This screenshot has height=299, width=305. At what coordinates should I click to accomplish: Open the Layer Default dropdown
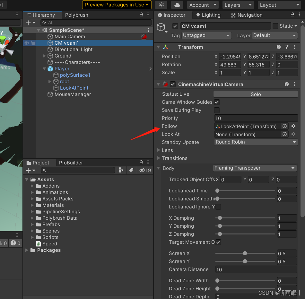pos(274,35)
